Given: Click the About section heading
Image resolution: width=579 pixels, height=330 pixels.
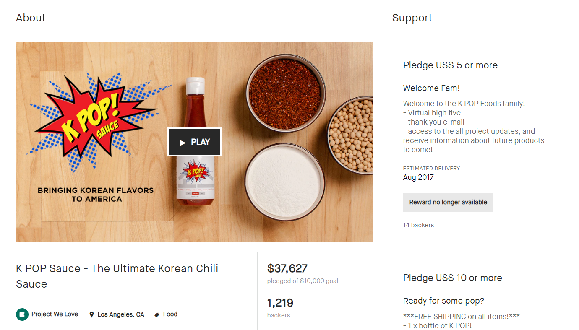Looking at the screenshot, I should pyautogui.click(x=31, y=18).
